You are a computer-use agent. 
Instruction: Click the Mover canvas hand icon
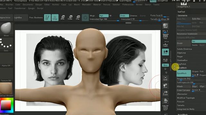point(165,86)
